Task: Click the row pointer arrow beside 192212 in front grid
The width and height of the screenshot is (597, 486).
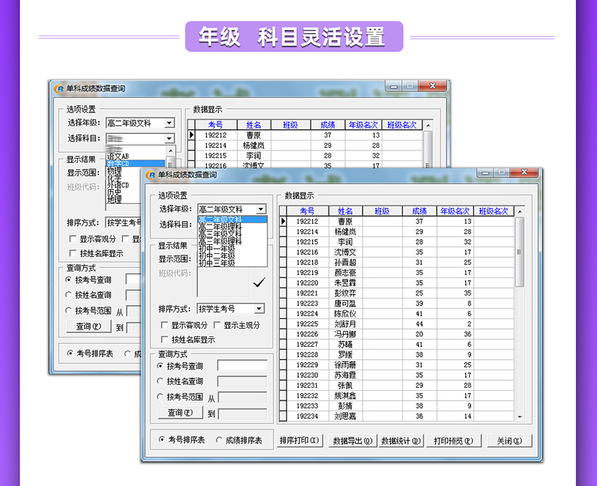Action: click(x=283, y=221)
